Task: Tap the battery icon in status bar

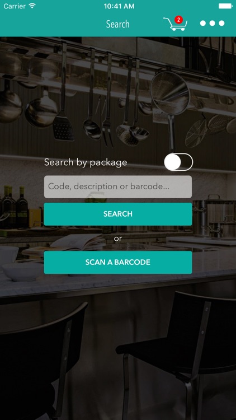Action: 225,6
